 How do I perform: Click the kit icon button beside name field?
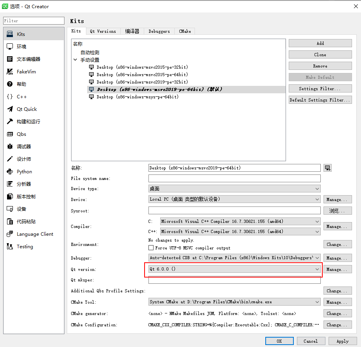point(327,168)
